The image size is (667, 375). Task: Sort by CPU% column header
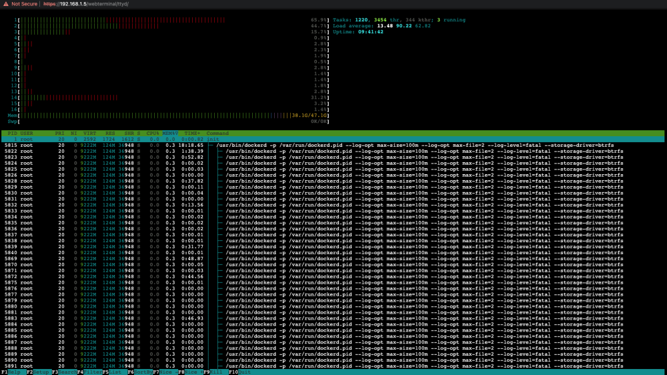point(153,133)
